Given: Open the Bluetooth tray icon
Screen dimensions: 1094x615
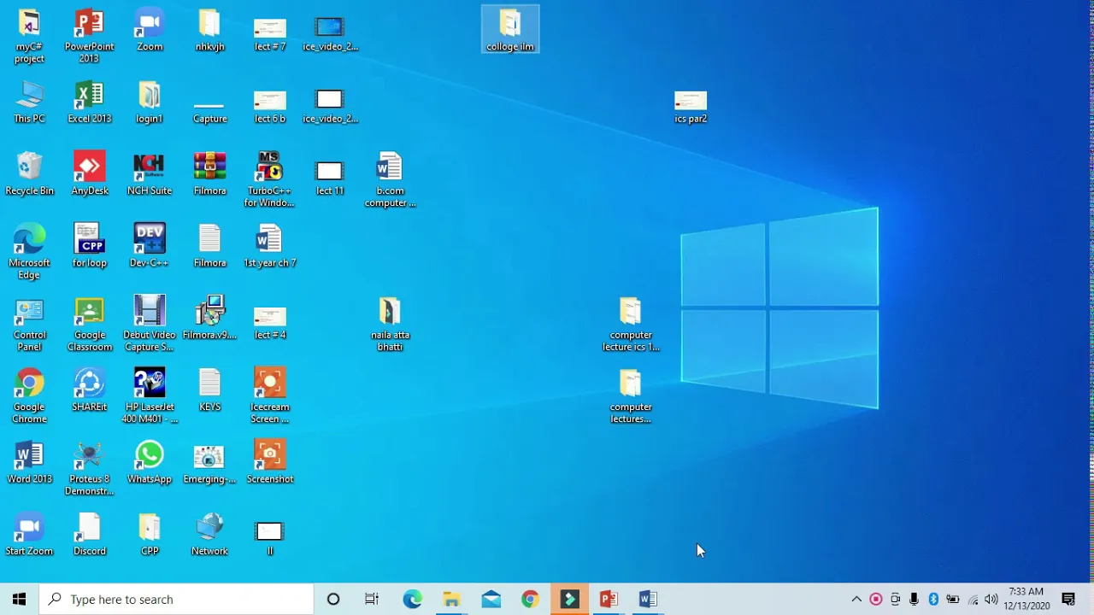Looking at the screenshot, I should [x=933, y=599].
